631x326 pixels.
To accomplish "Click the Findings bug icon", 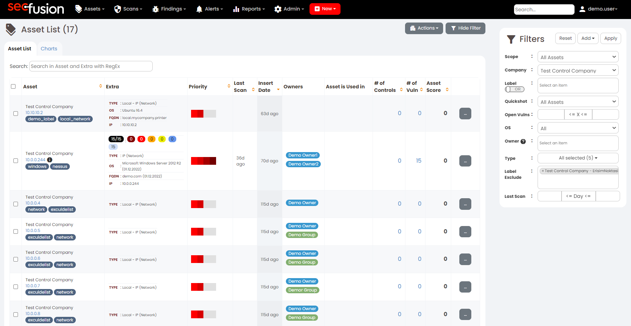I will point(155,9).
